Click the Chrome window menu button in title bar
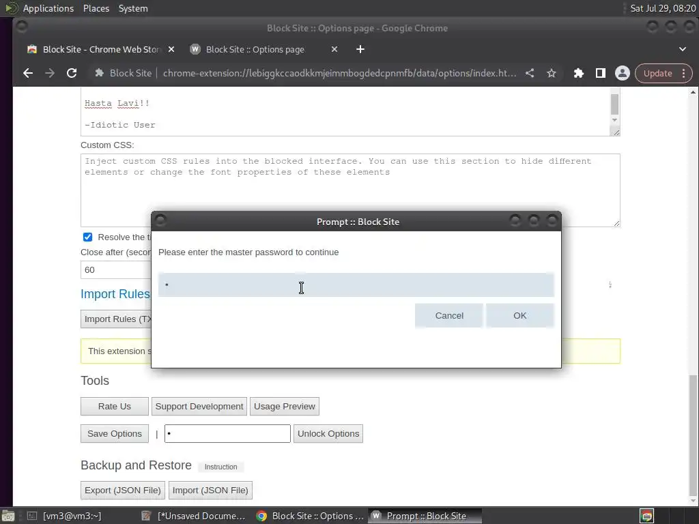 pos(21,27)
